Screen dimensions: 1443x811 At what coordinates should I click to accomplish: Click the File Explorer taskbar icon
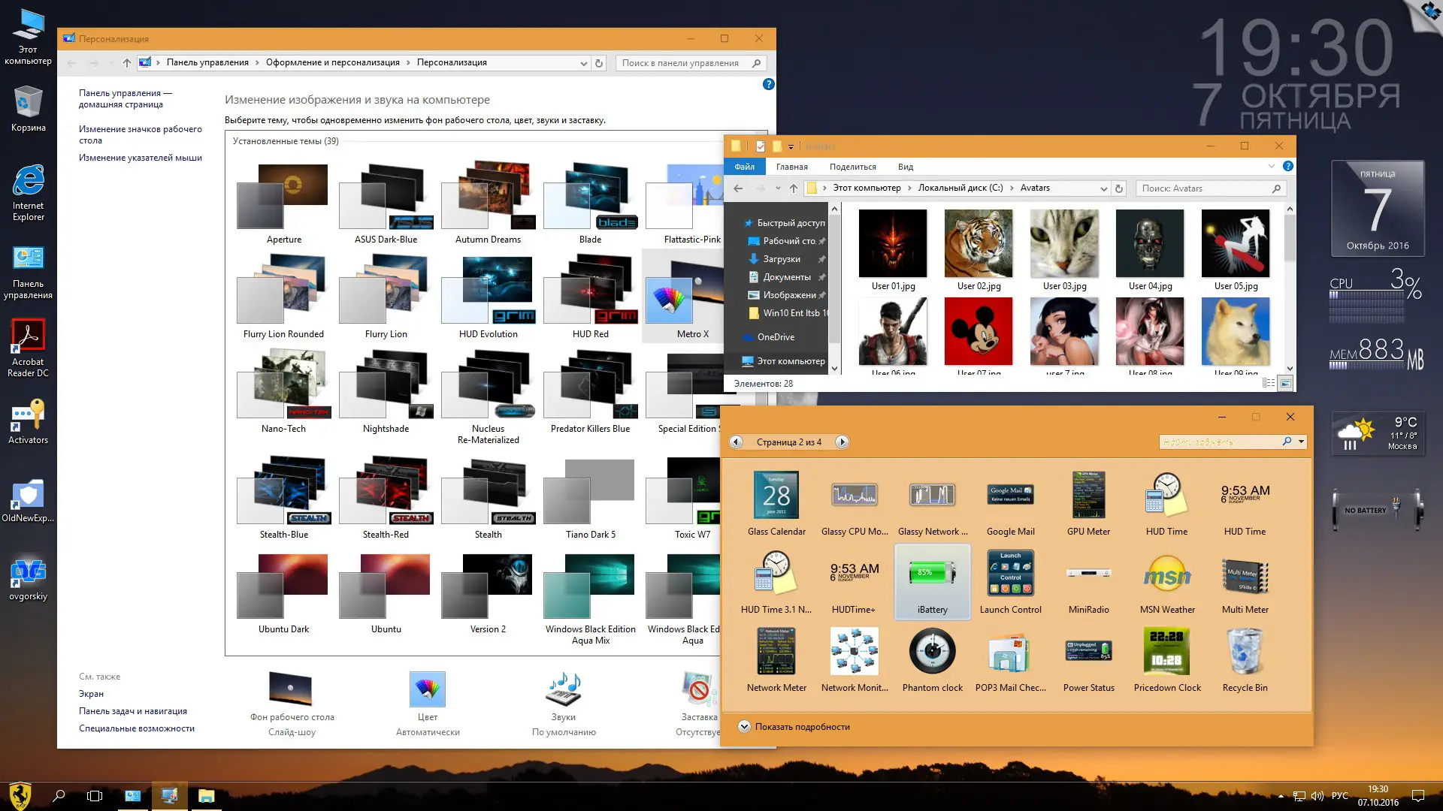[x=206, y=796]
